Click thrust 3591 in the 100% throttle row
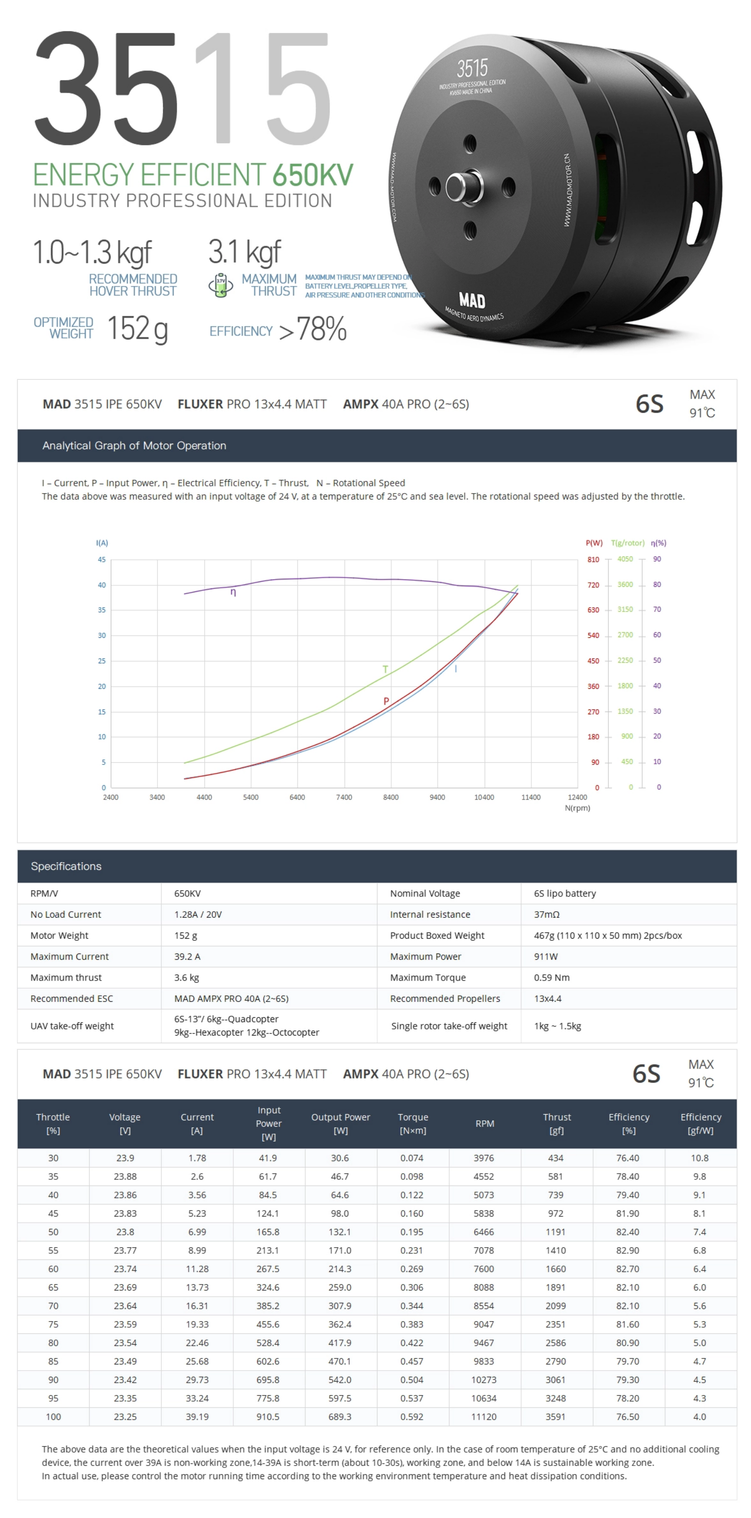 click(555, 1417)
